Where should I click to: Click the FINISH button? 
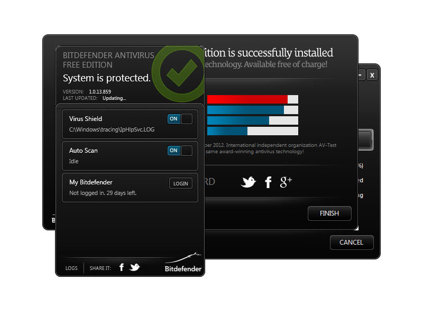[329, 213]
